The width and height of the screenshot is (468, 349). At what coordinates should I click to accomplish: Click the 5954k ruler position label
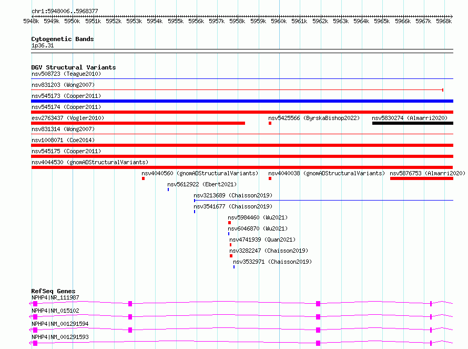[155, 21]
